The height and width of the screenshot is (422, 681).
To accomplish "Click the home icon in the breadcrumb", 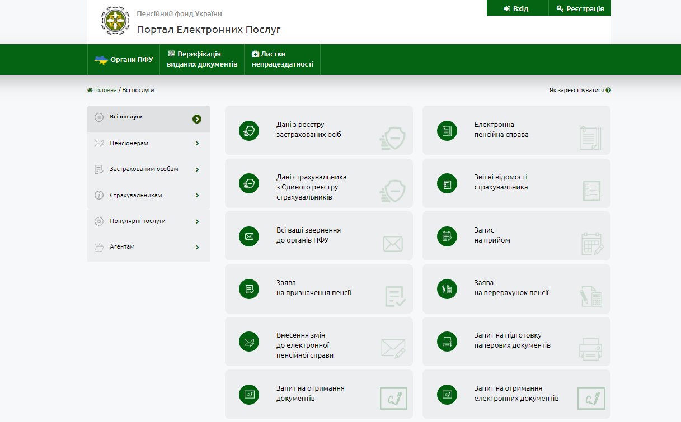I will 90,90.
